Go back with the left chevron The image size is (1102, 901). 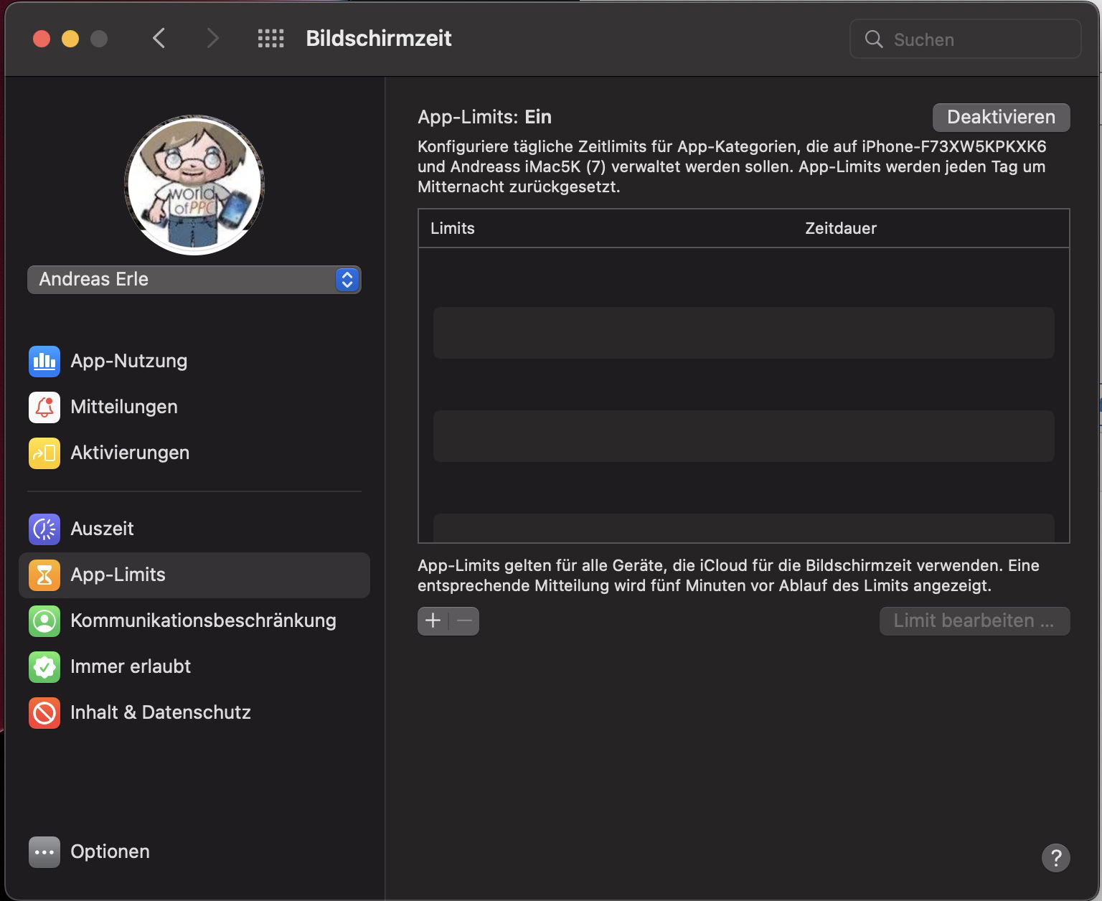(x=159, y=39)
